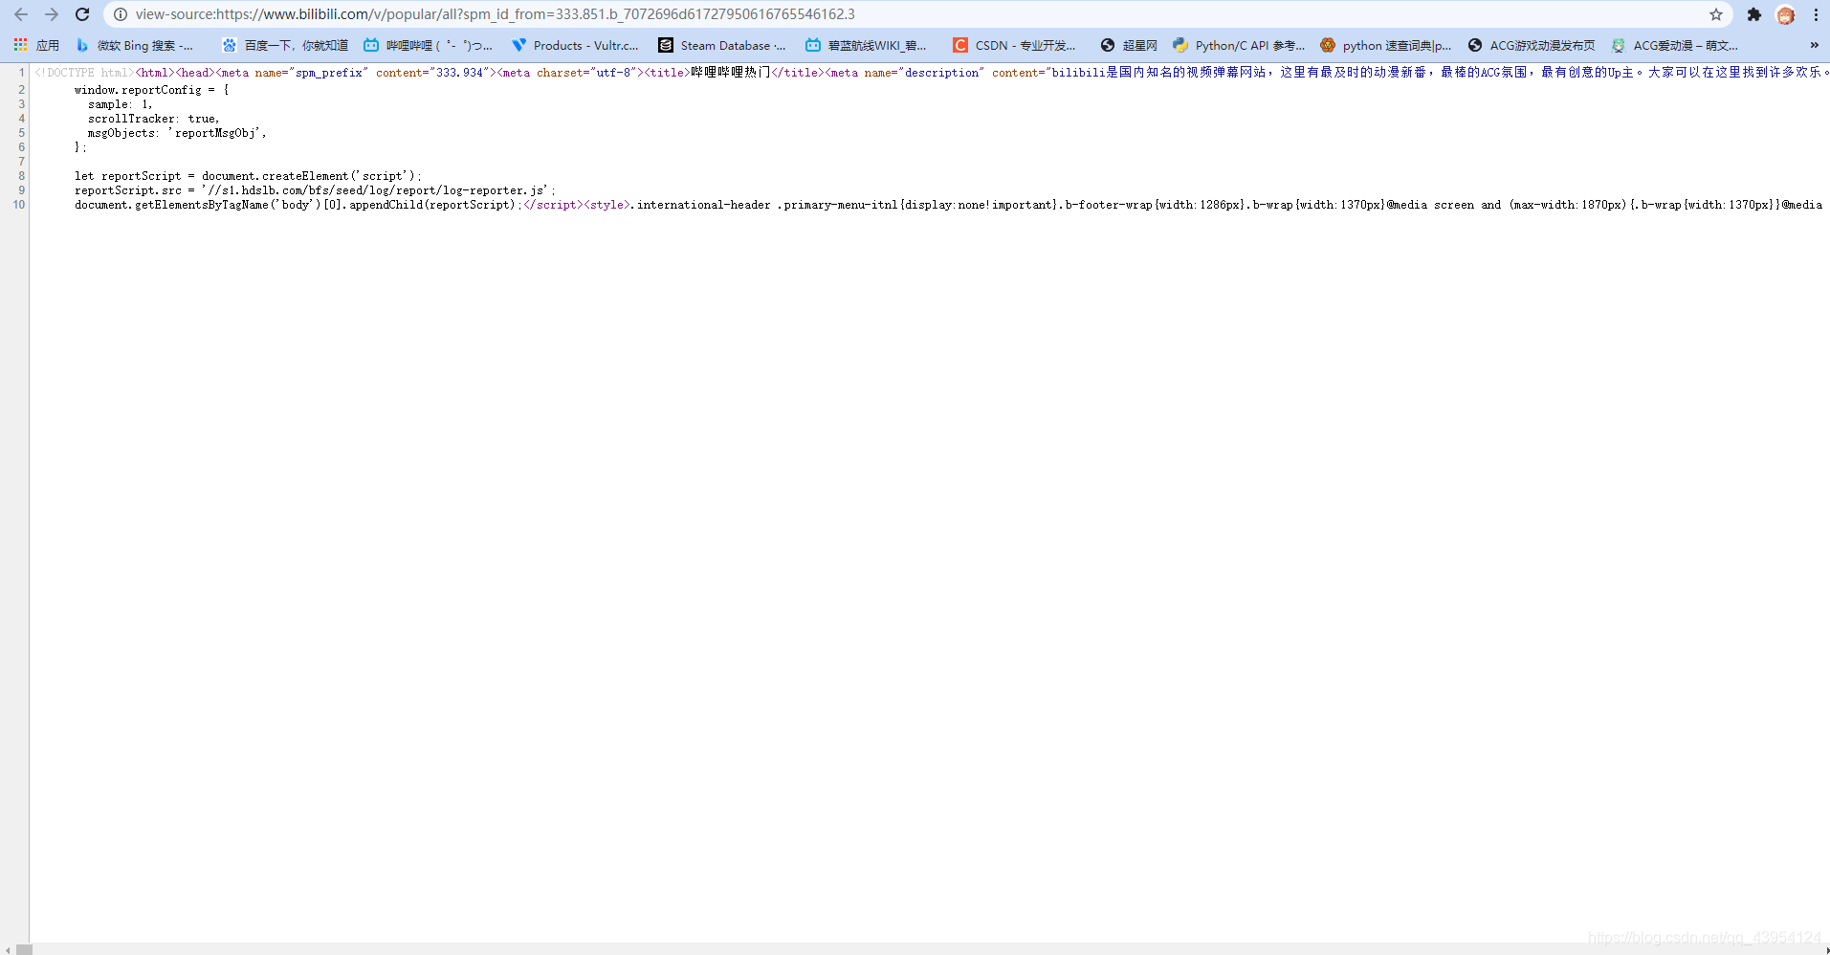
Task: Click the browser forward arrow
Action: coord(52,14)
